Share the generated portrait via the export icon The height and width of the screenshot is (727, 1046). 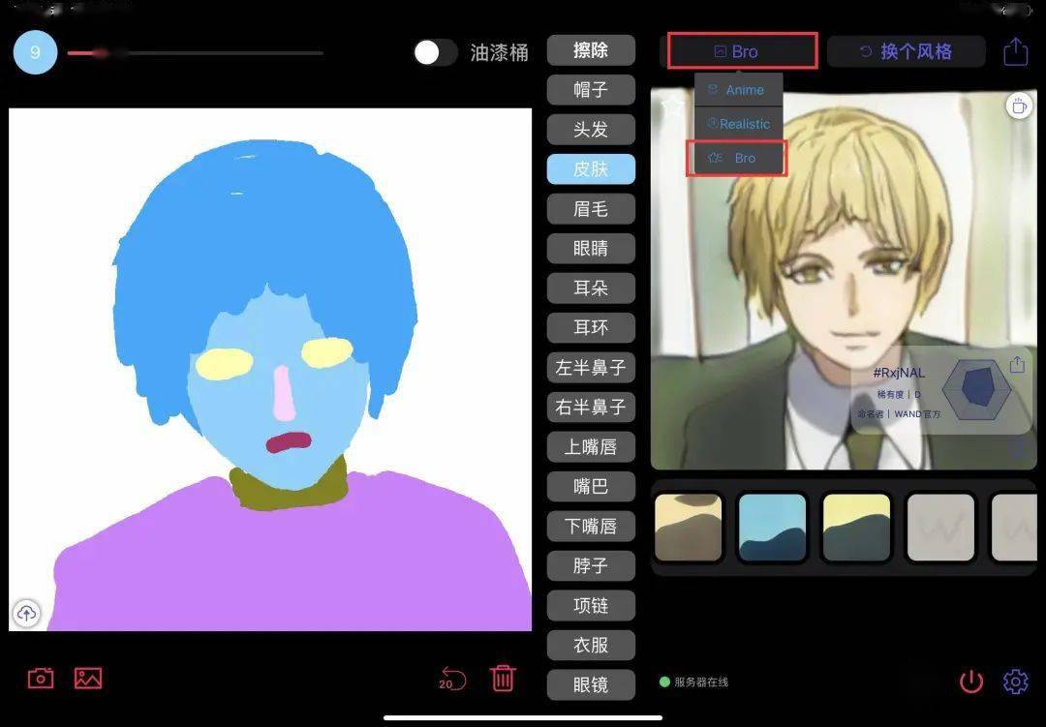point(1015,50)
